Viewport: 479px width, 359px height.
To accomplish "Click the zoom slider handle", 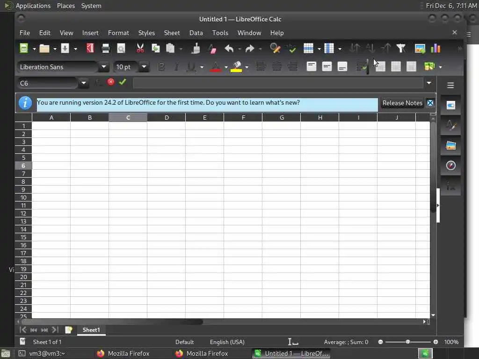I will 407,342.
